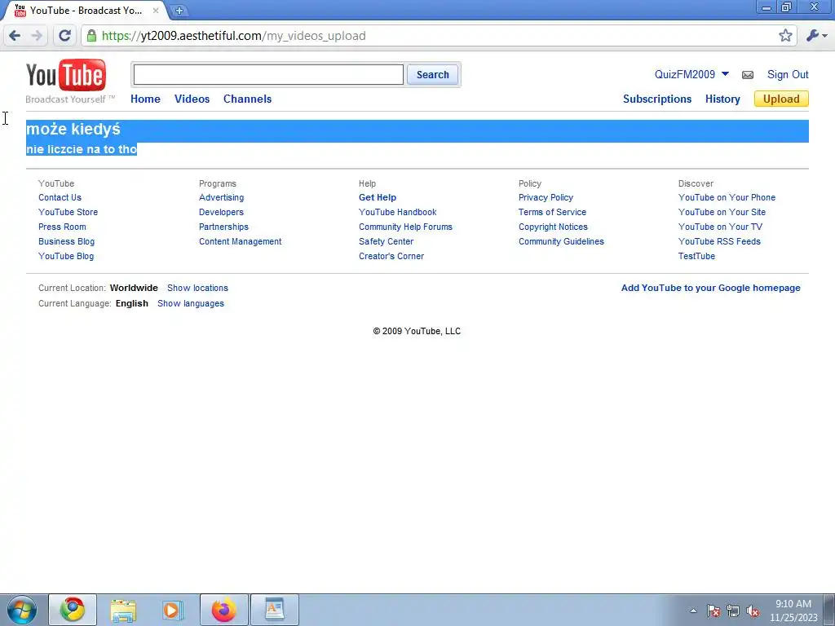Click the yellow Upload button
This screenshot has width=835, height=626.
(781, 99)
